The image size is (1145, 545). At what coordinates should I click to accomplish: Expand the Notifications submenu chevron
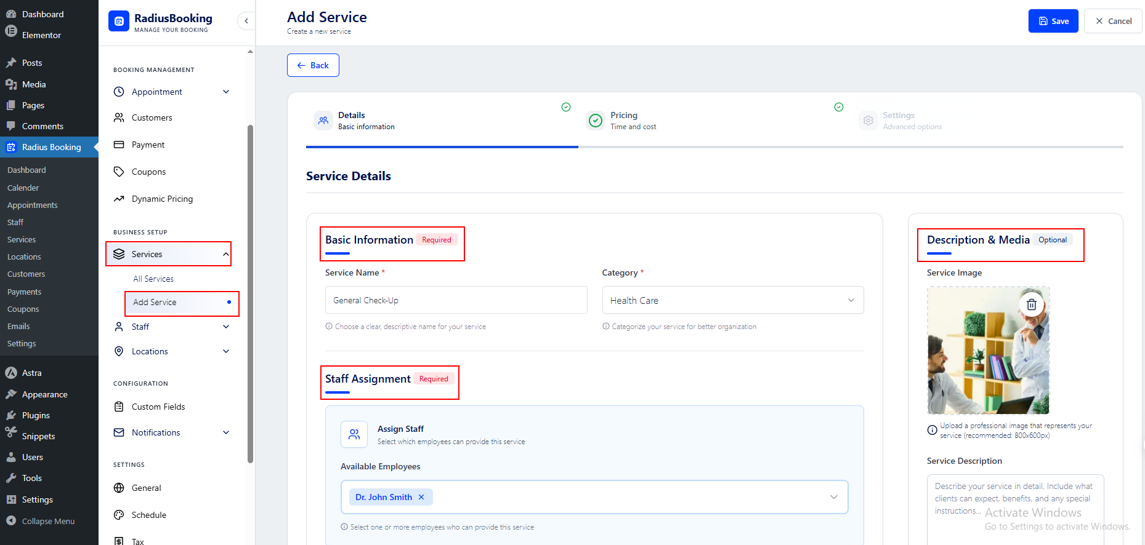(x=226, y=432)
